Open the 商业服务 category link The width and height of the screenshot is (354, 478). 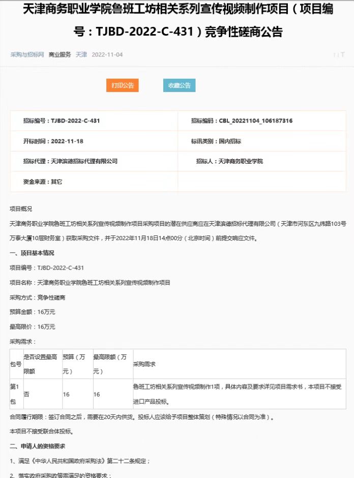pos(60,54)
